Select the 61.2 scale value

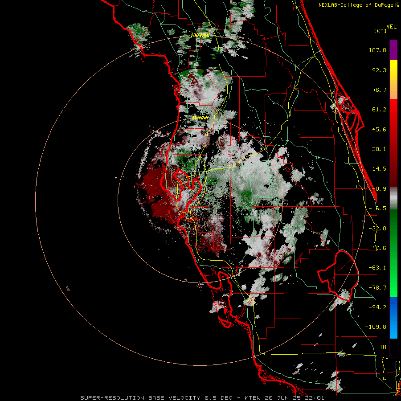coord(379,110)
